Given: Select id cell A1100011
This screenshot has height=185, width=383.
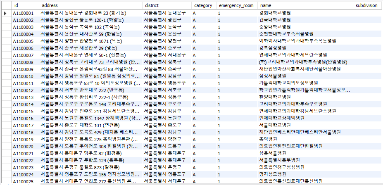Looking at the screenshot, I should coord(25,83).
